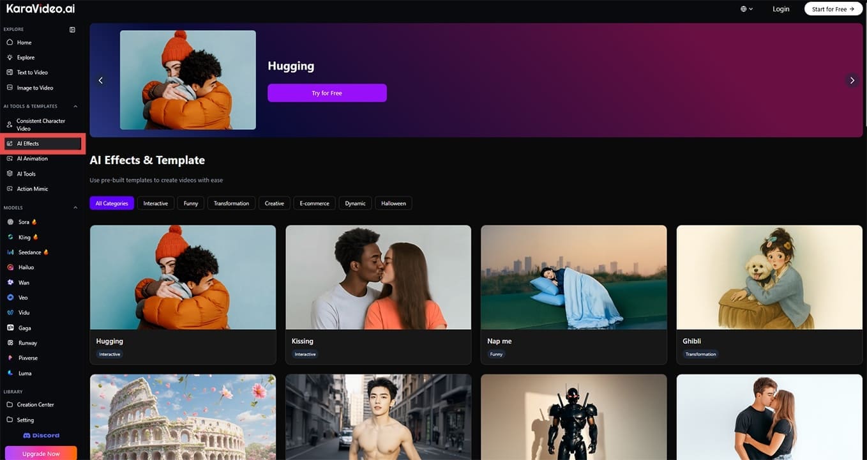
Task: Switch to the Interactive category filter
Action: click(x=155, y=203)
